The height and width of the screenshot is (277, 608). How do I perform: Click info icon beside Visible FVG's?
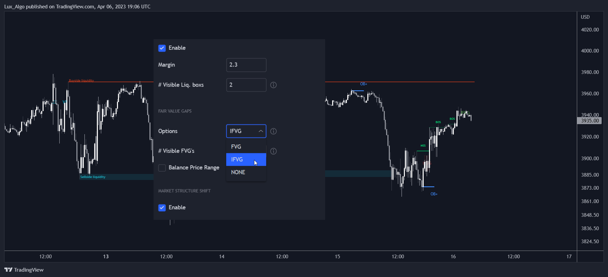273,151
